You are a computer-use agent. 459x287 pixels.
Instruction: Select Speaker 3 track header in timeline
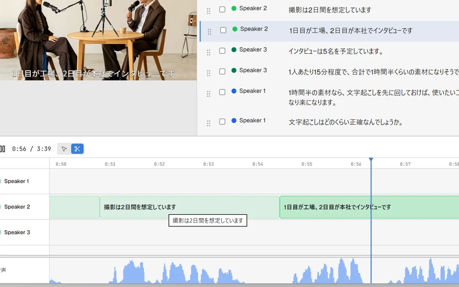tap(25, 232)
